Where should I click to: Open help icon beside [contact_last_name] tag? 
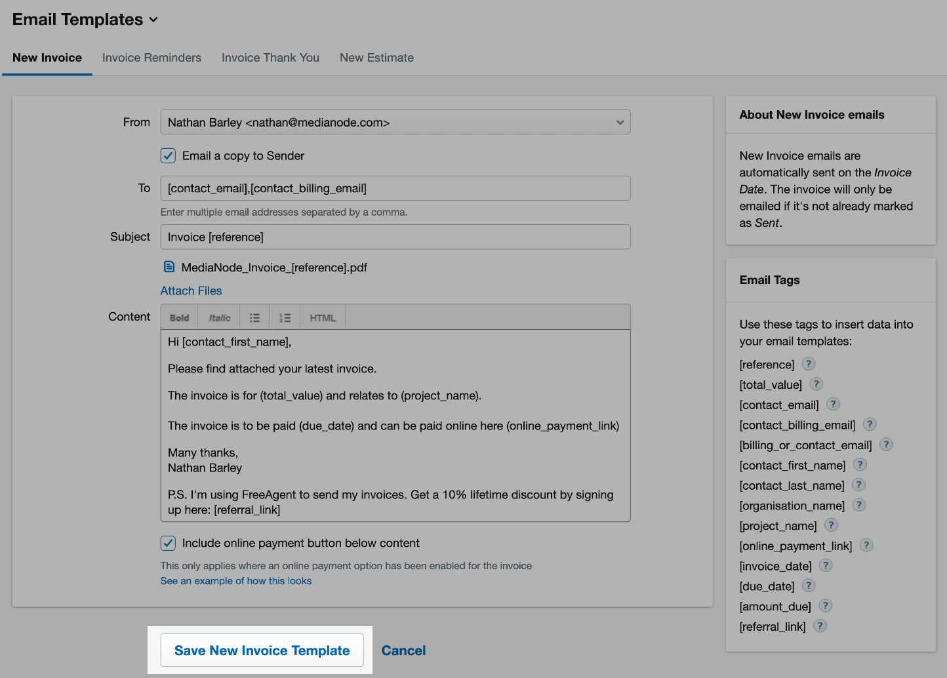pos(858,485)
